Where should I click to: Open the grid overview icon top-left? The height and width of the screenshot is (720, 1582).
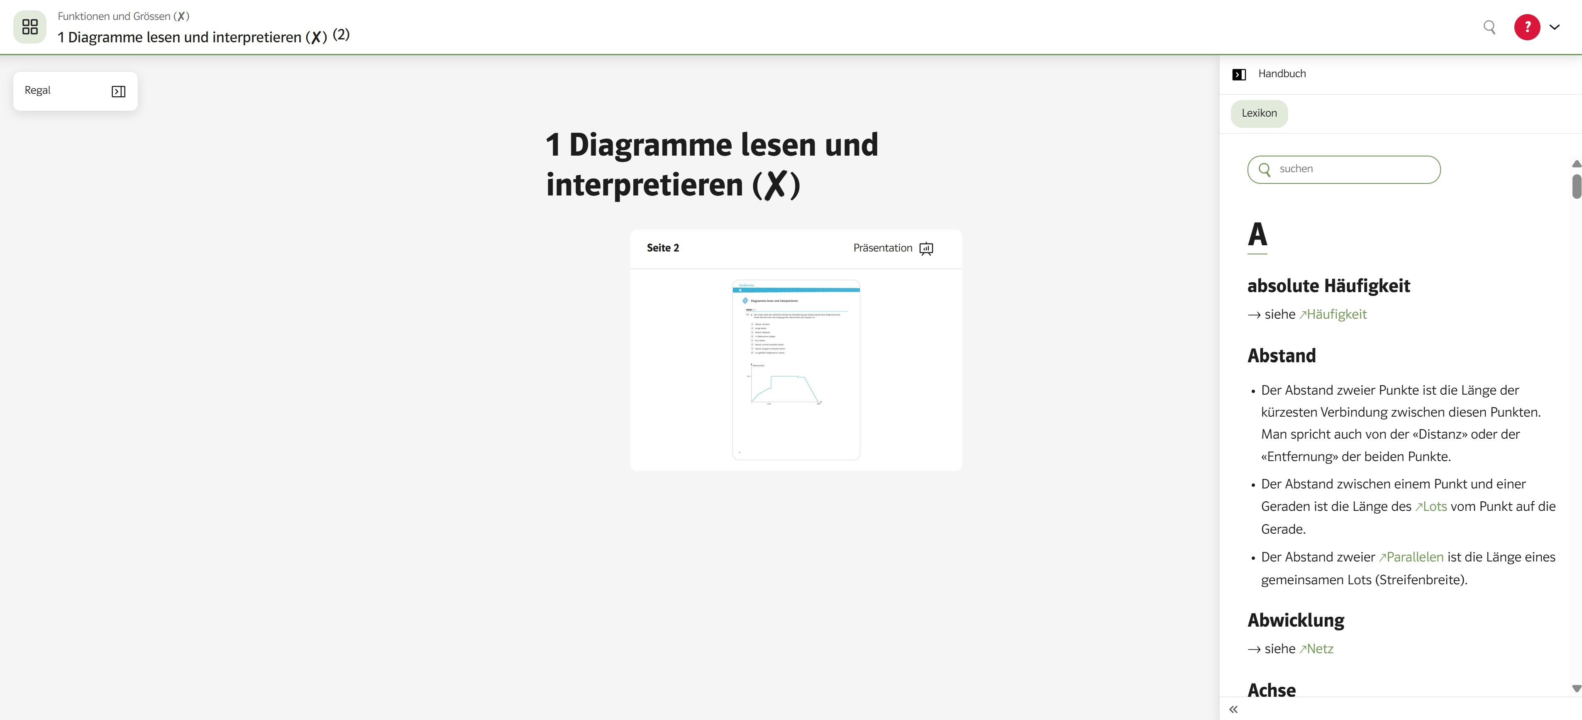29,27
